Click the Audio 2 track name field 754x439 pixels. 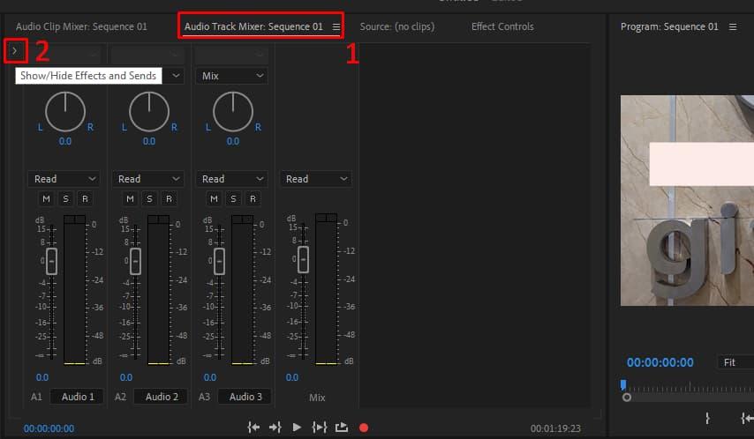[162, 397]
